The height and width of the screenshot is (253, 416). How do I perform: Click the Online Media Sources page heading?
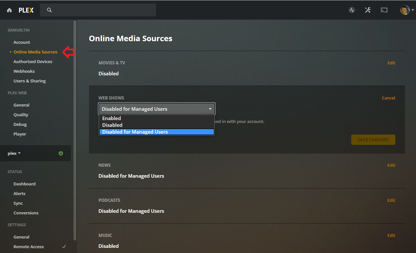coord(131,38)
